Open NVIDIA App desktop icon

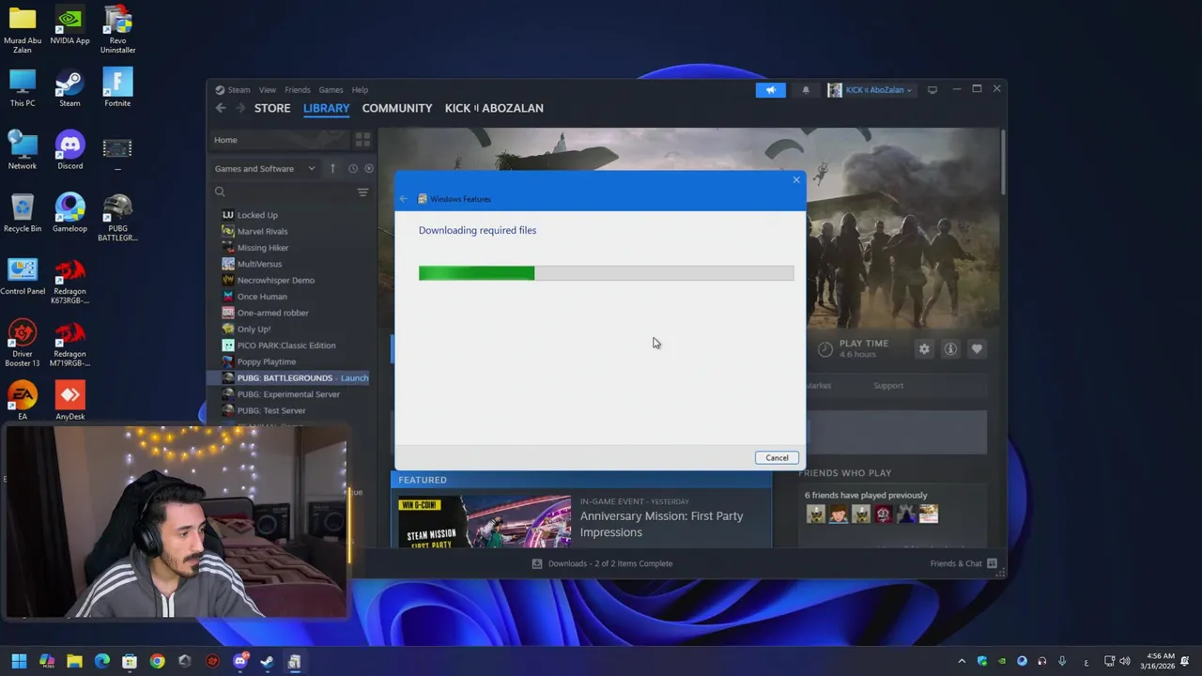69,27
